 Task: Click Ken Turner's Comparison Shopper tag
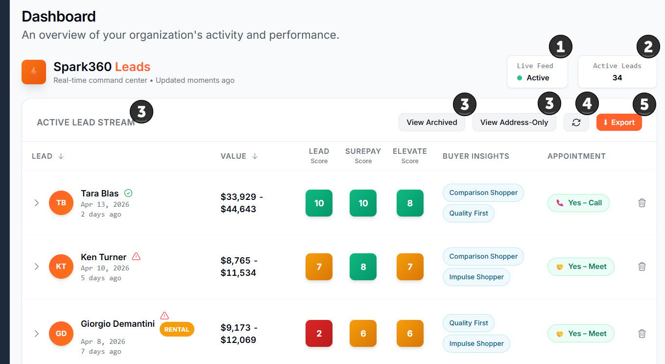(483, 256)
